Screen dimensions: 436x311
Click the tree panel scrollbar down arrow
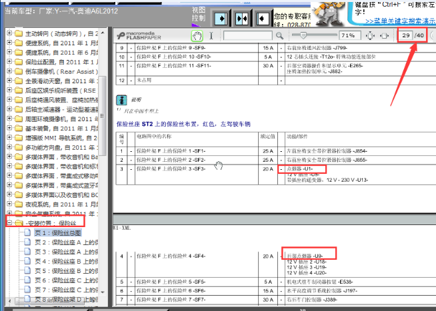(103, 292)
